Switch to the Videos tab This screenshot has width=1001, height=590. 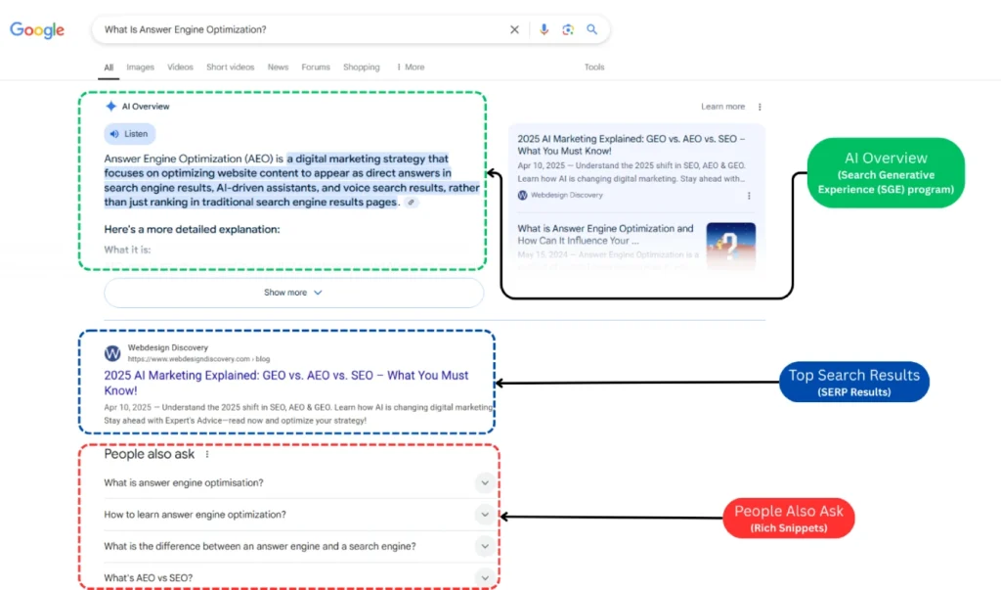coord(180,68)
